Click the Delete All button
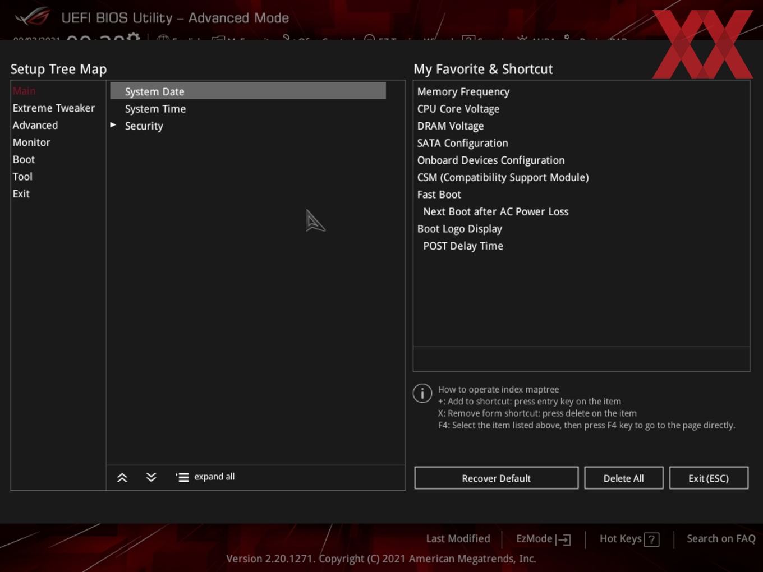Viewport: 763px width, 572px height. pyautogui.click(x=624, y=478)
